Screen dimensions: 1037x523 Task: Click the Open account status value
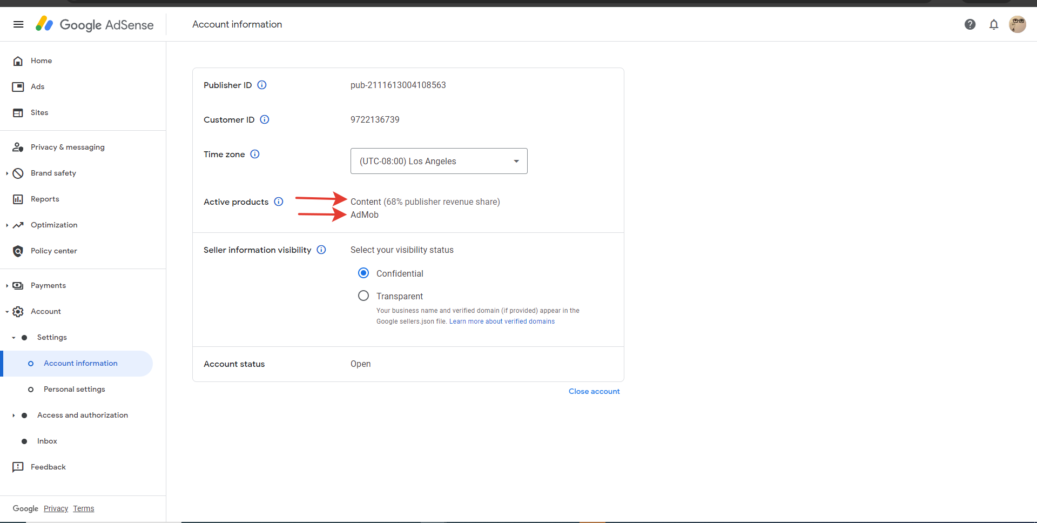tap(360, 364)
